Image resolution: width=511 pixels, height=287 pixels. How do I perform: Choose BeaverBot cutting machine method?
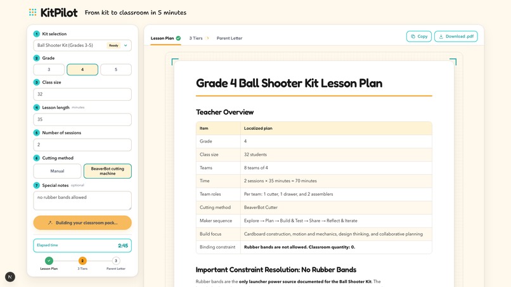tap(108, 171)
